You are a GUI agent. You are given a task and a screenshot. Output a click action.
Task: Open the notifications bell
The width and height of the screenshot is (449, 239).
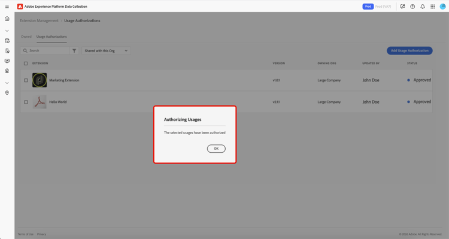423,7
